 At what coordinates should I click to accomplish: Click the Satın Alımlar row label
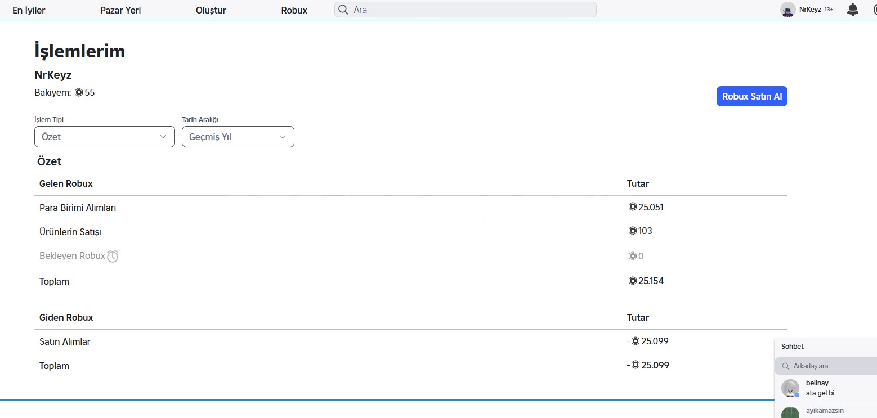pyautogui.click(x=65, y=341)
